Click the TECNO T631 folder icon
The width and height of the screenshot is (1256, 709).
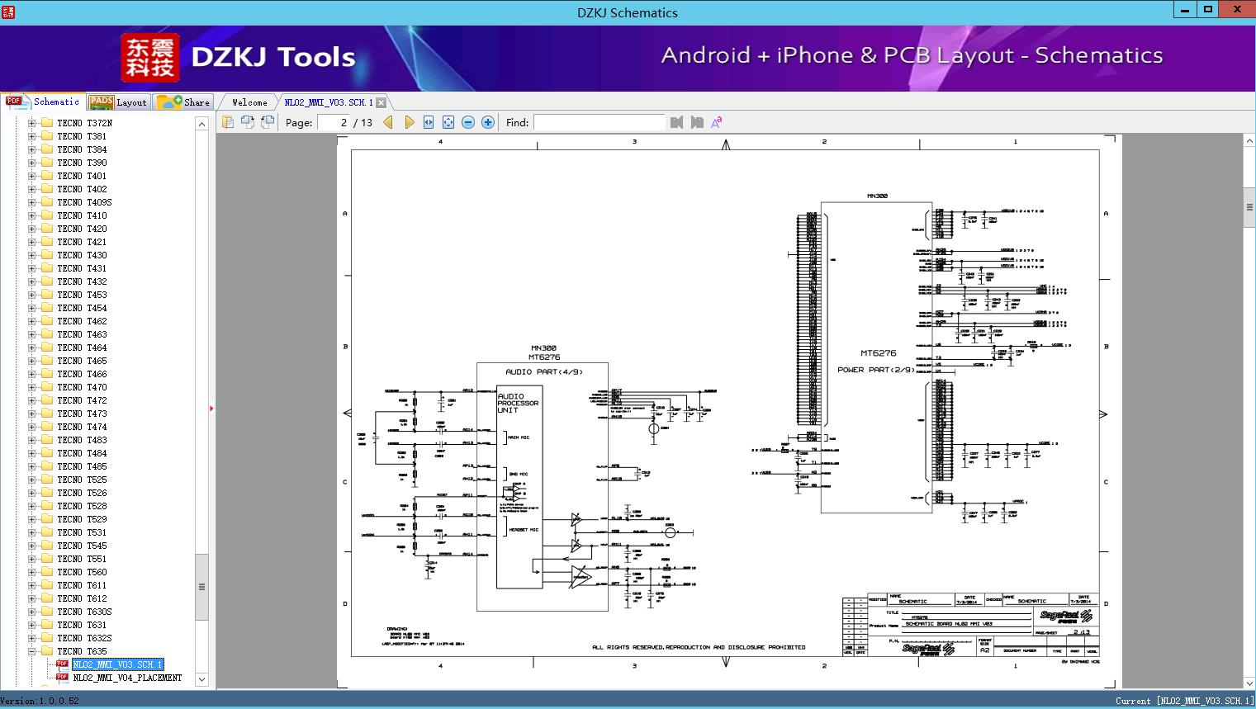pos(47,625)
